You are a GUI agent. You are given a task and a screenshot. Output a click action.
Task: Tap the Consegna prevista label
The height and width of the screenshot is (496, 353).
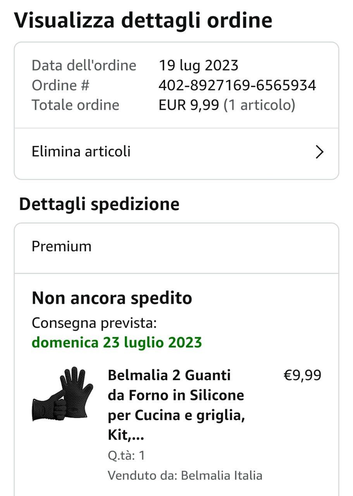[x=94, y=323]
